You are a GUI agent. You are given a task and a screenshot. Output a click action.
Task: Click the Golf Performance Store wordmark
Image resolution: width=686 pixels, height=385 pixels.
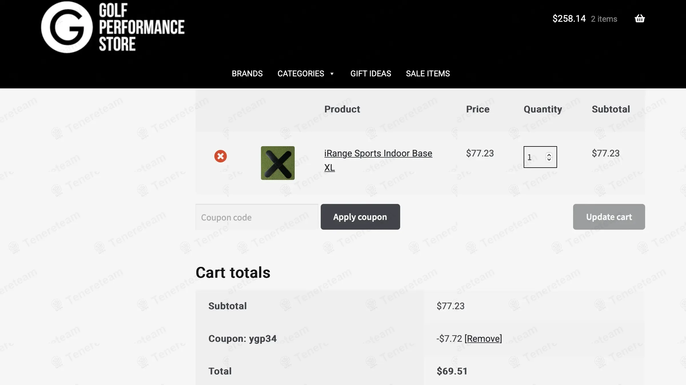[141, 27]
